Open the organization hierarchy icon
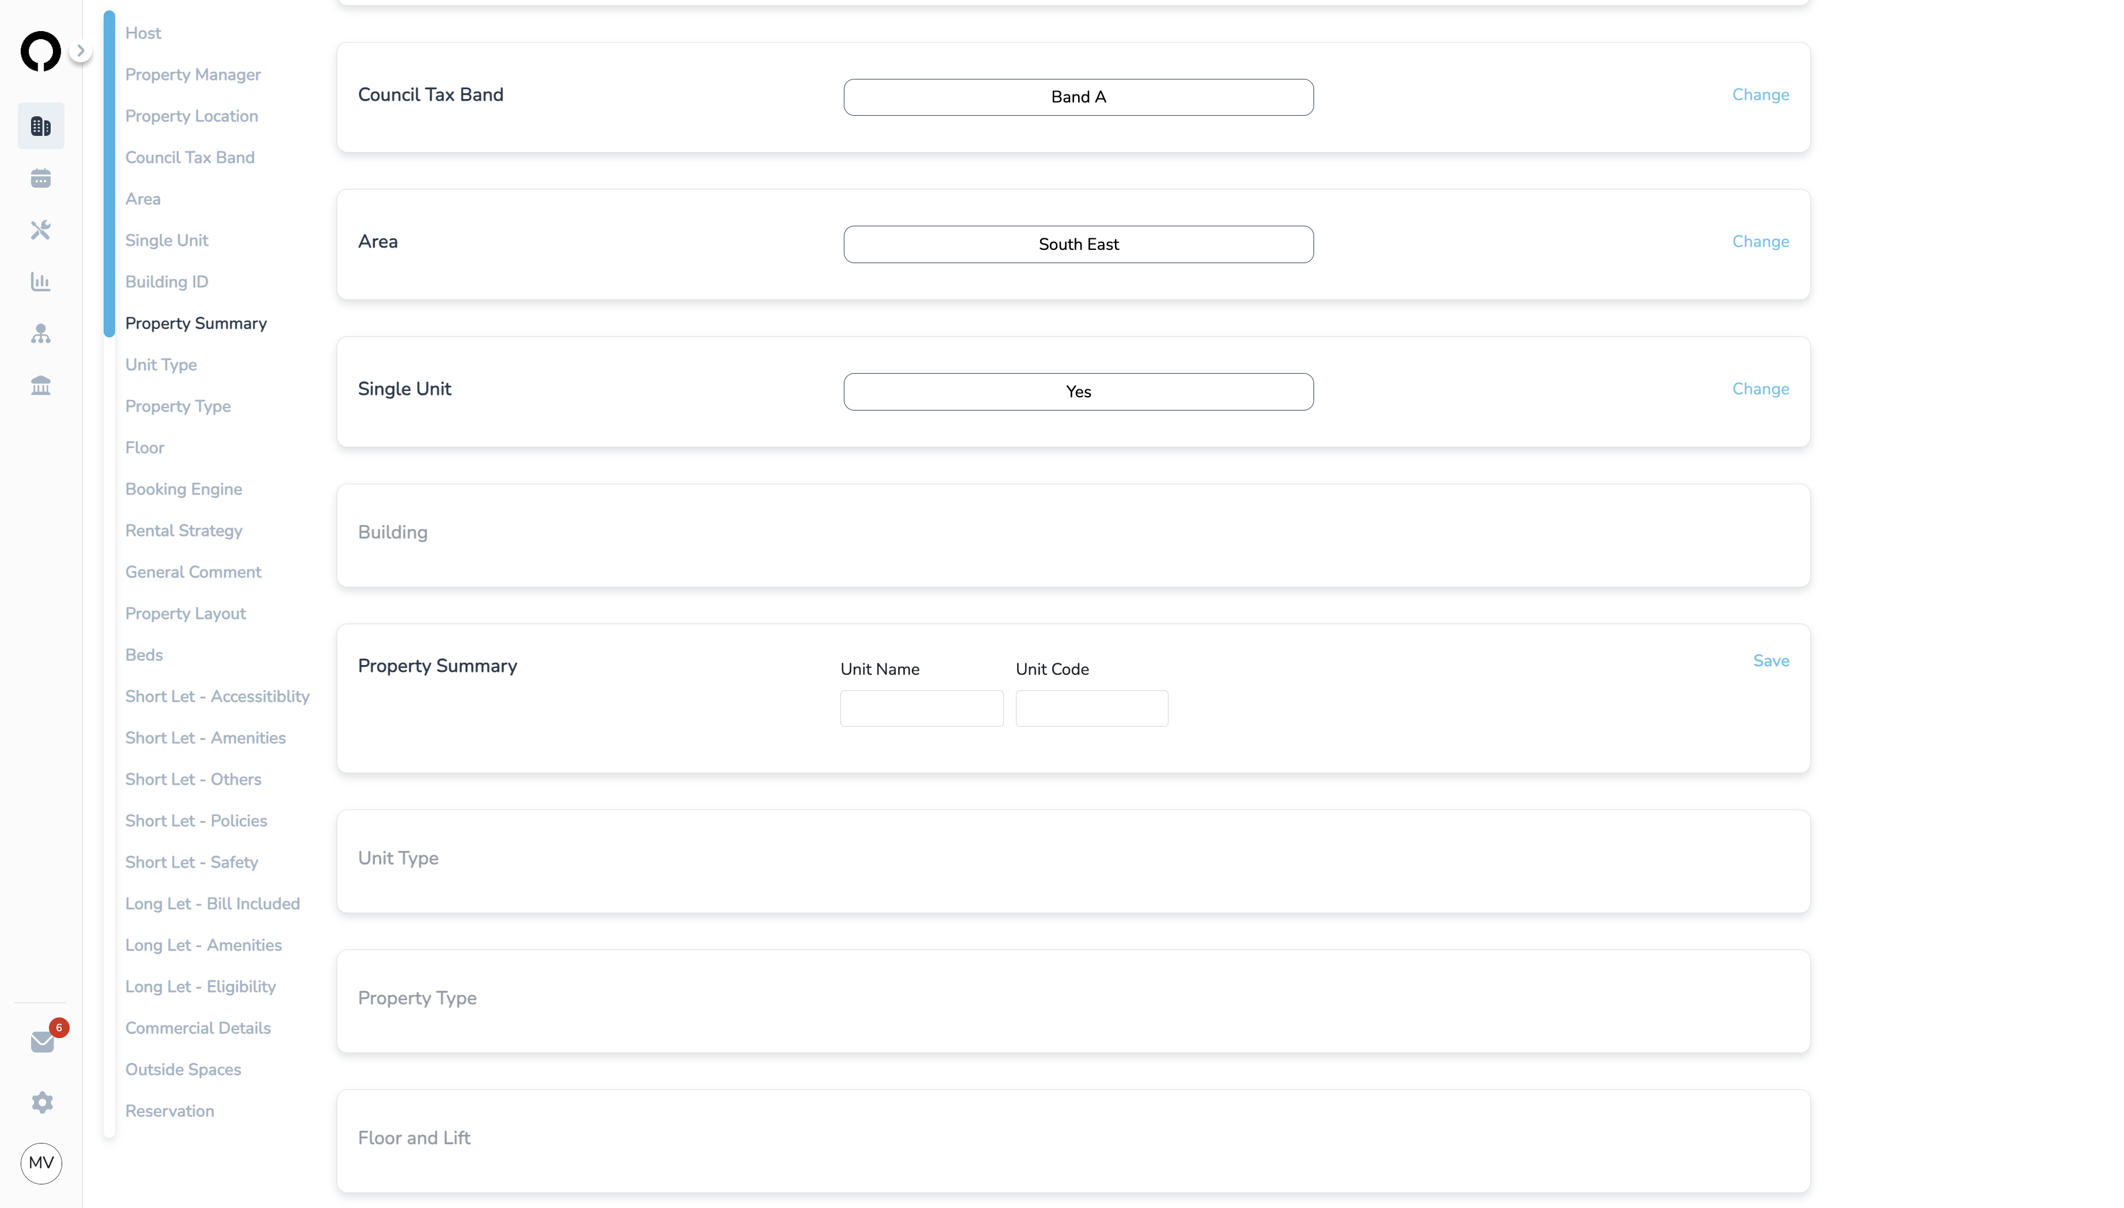Viewport: 2124px width, 1208px height. 41,333
